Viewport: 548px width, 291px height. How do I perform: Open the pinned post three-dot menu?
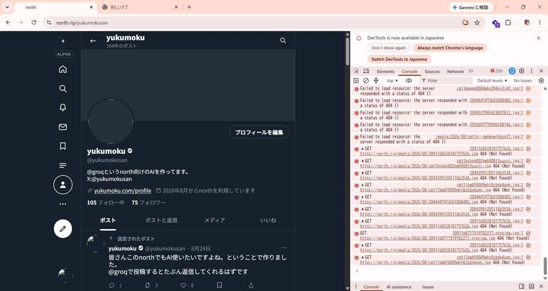[283, 248]
